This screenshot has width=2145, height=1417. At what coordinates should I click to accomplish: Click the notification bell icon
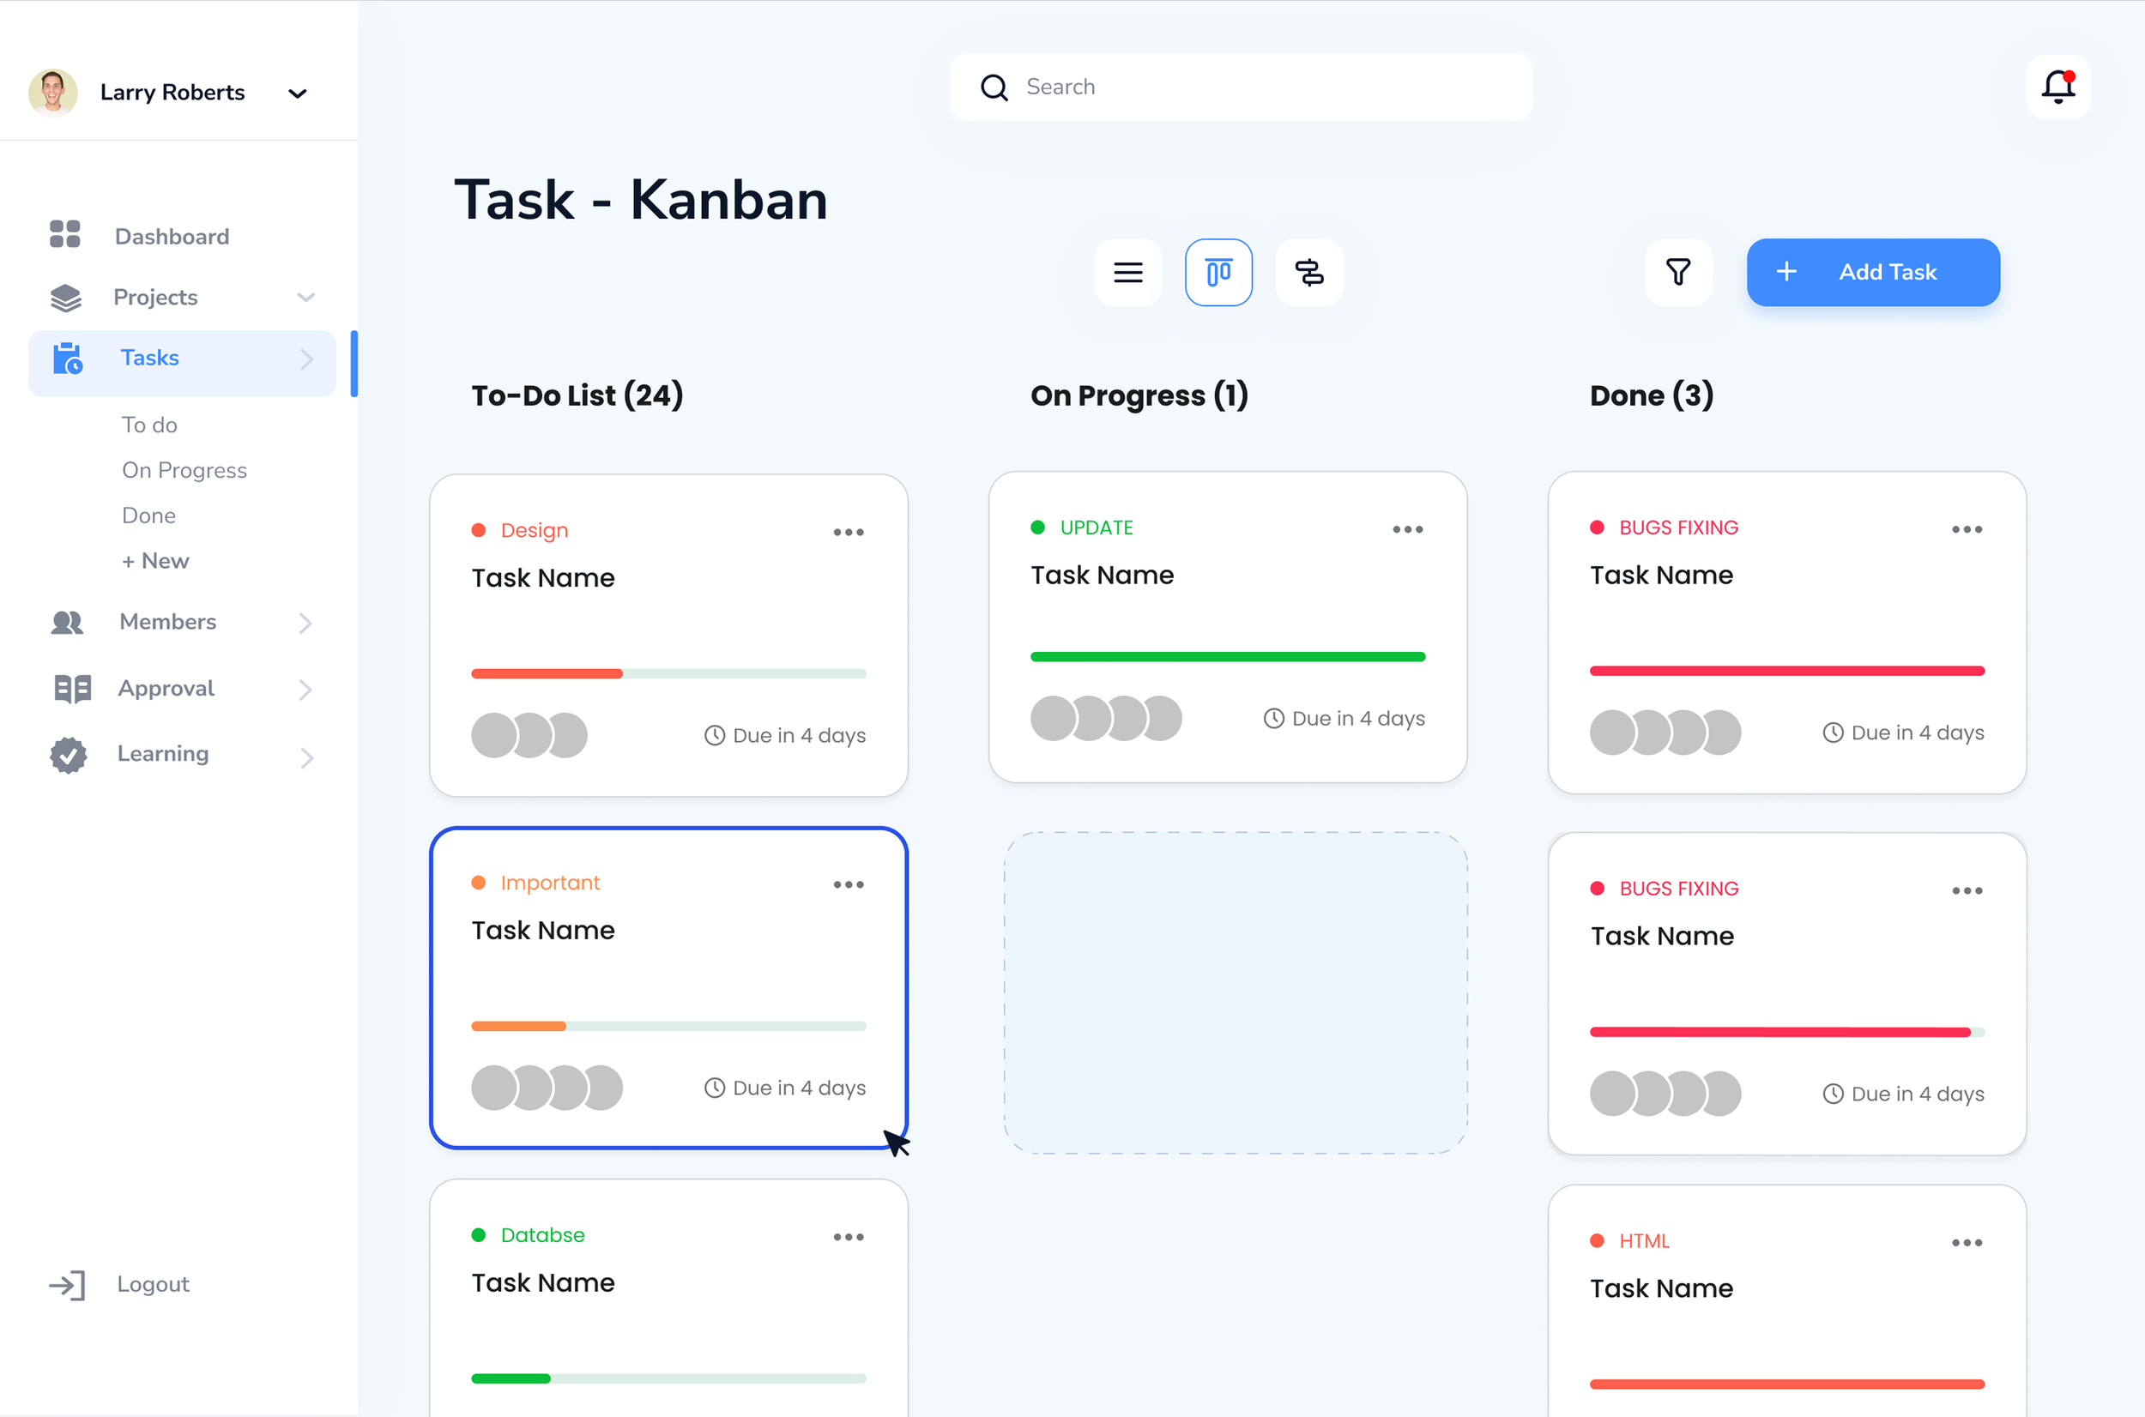coord(2057,87)
